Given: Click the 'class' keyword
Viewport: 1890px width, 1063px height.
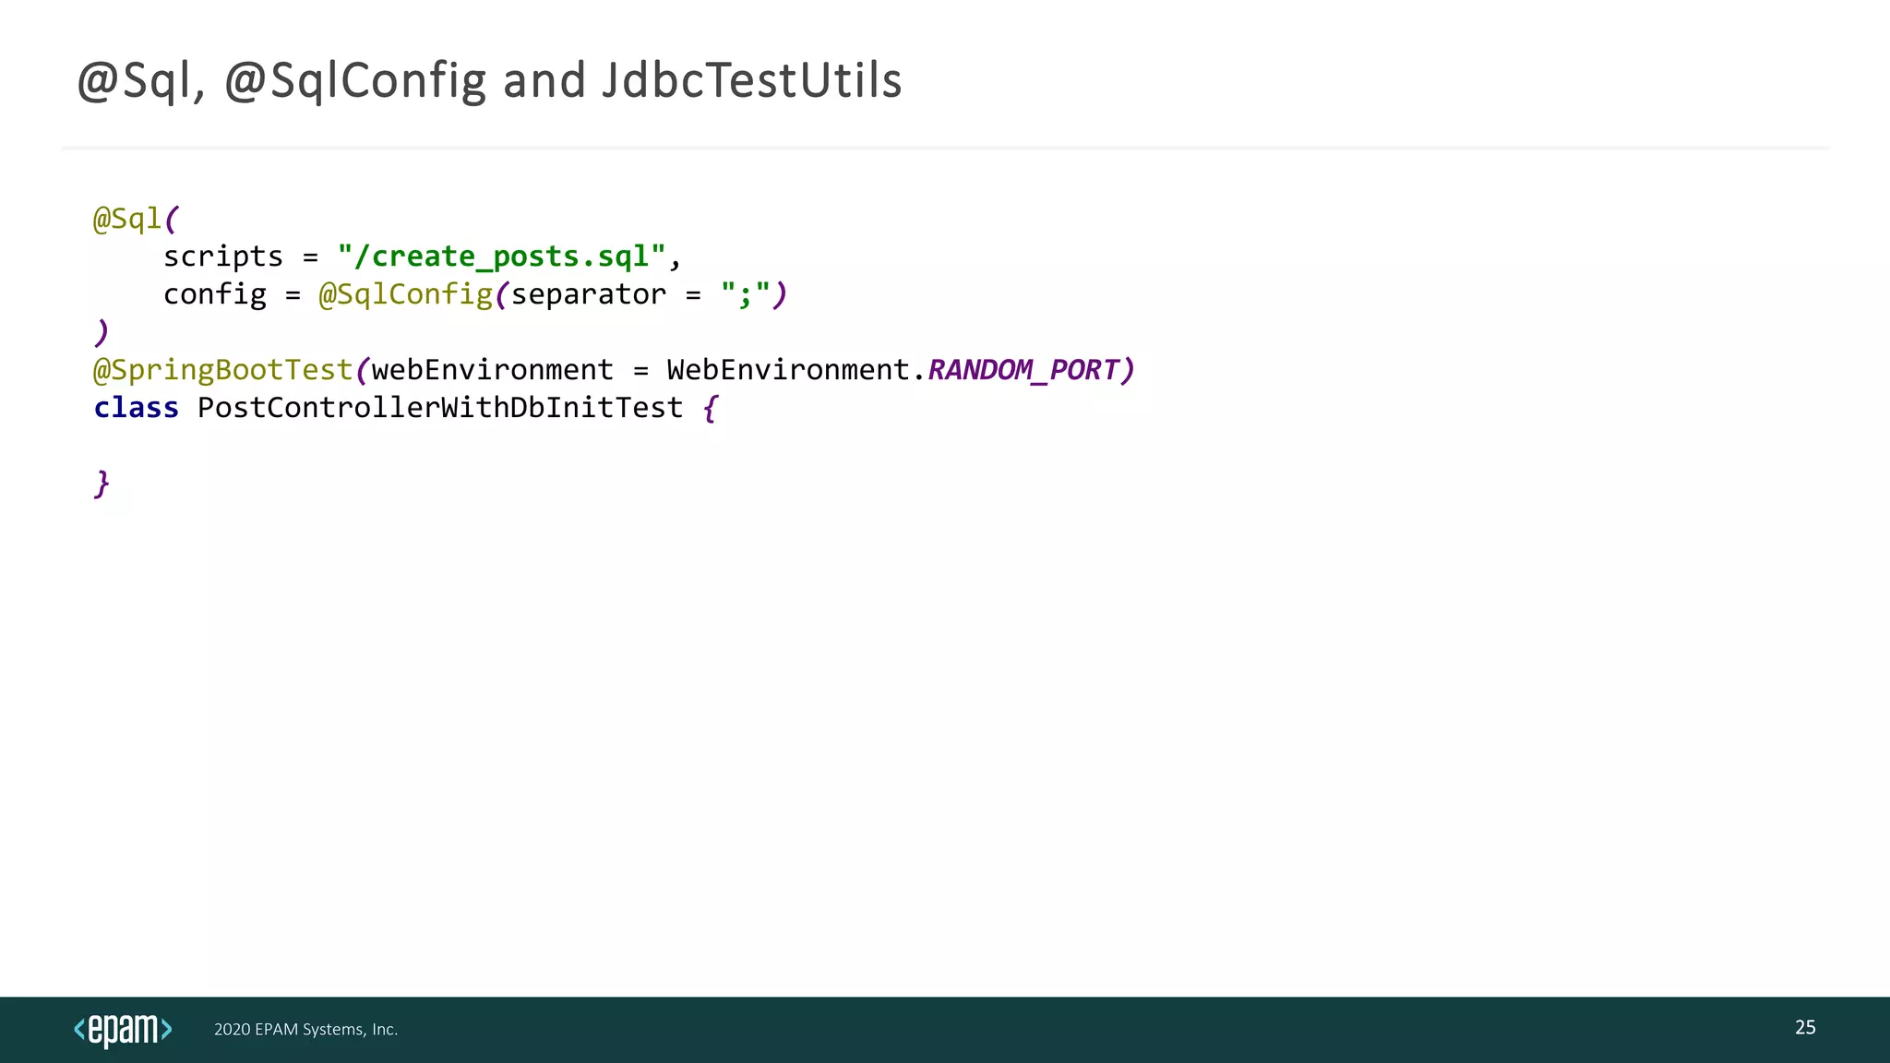Looking at the screenshot, I should 136,408.
